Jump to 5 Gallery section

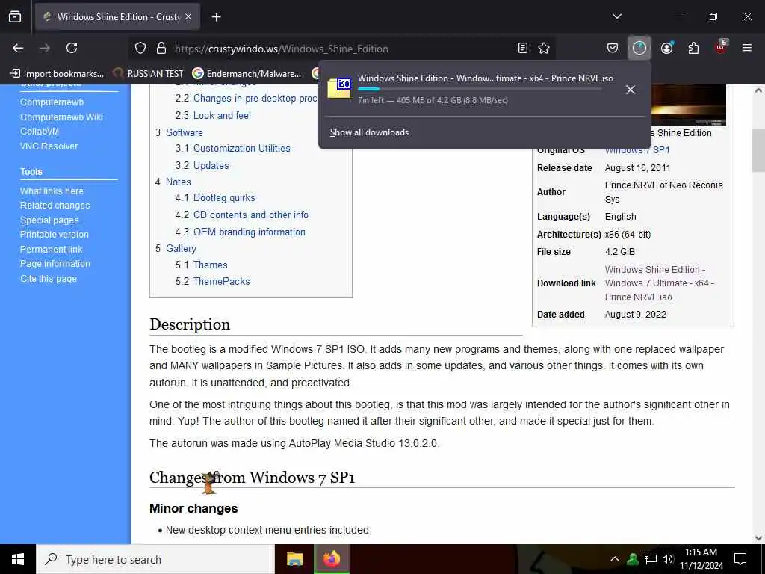(x=176, y=248)
